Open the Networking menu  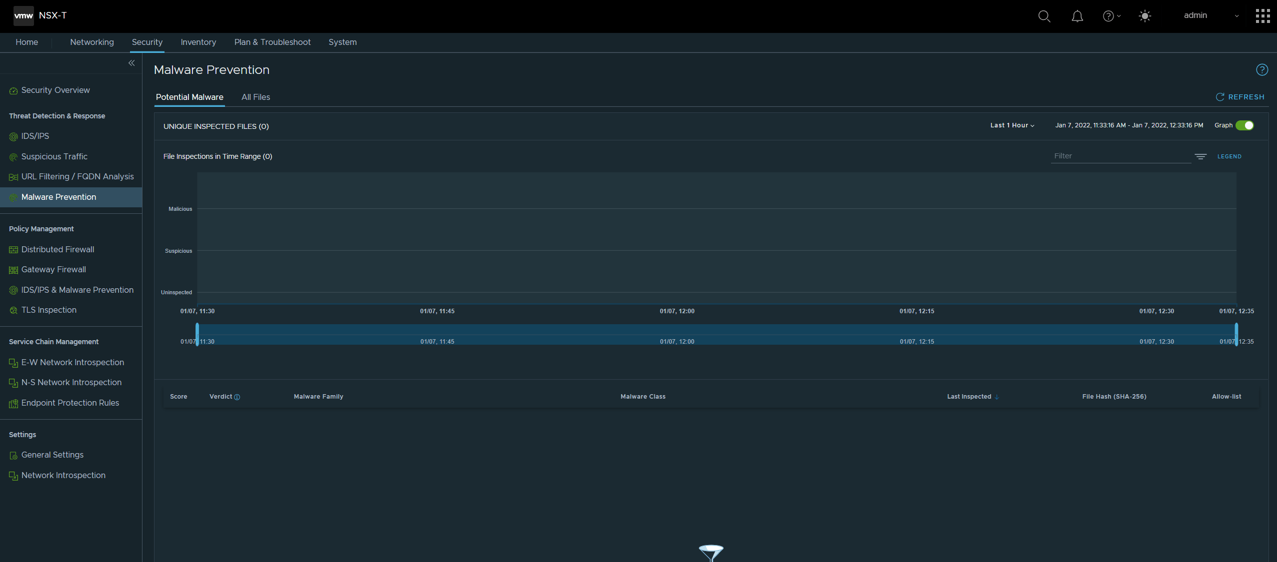tap(92, 42)
